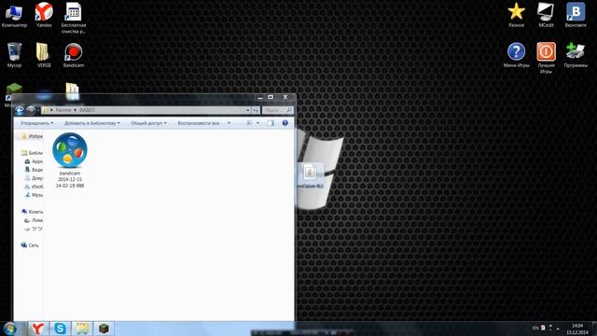Screen dimensions: 597x336
Task: Focus the Explorer search box
Action: click(x=278, y=110)
